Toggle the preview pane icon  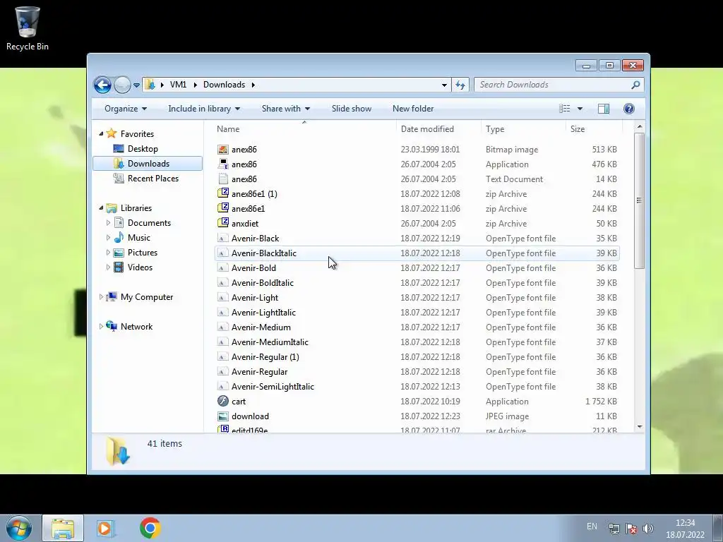[603, 109]
